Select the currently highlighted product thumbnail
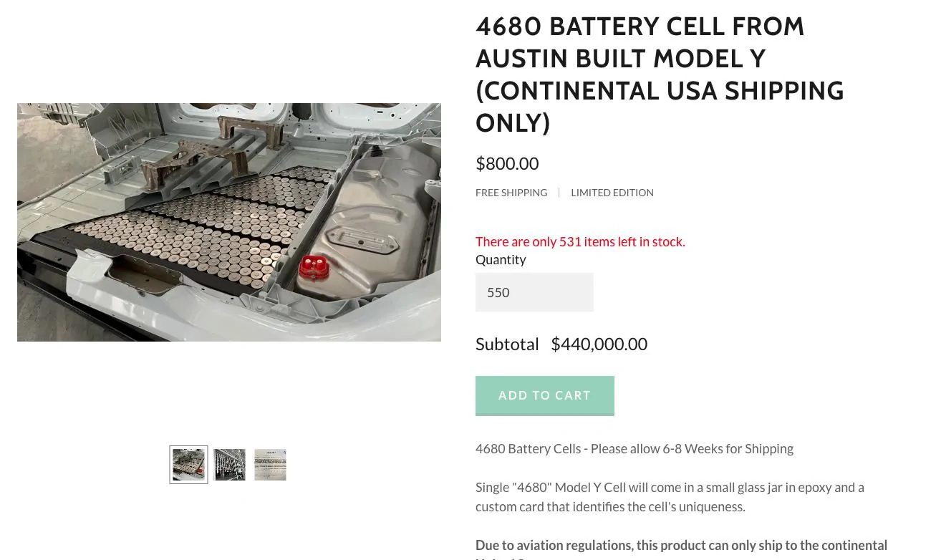 pos(188,465)
